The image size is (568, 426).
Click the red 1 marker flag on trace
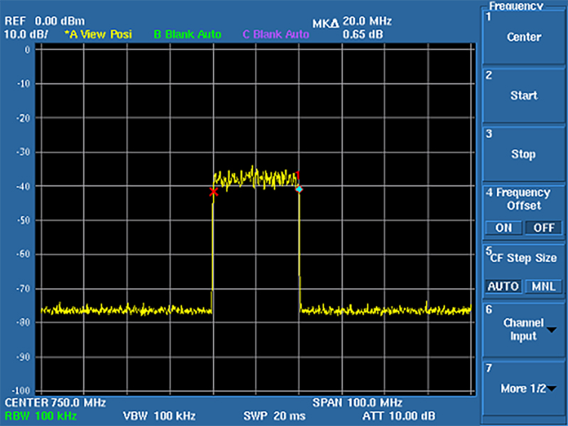297,175
